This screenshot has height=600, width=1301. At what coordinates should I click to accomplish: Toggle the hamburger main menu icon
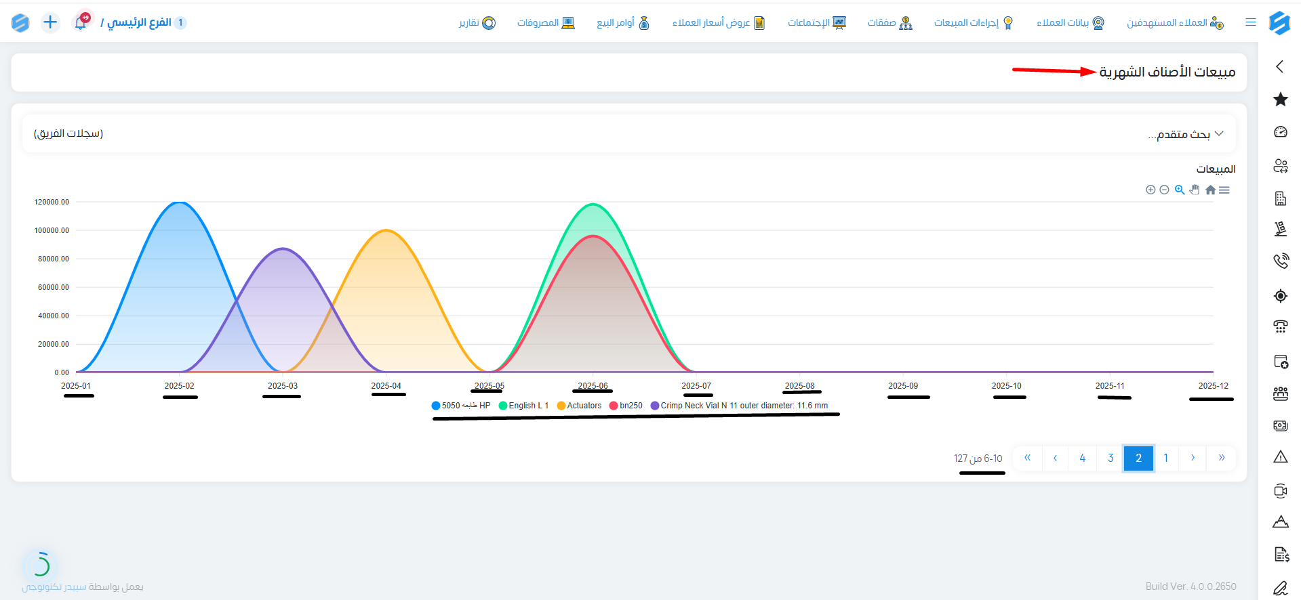pyautogui.click(x=1251, y=22)
